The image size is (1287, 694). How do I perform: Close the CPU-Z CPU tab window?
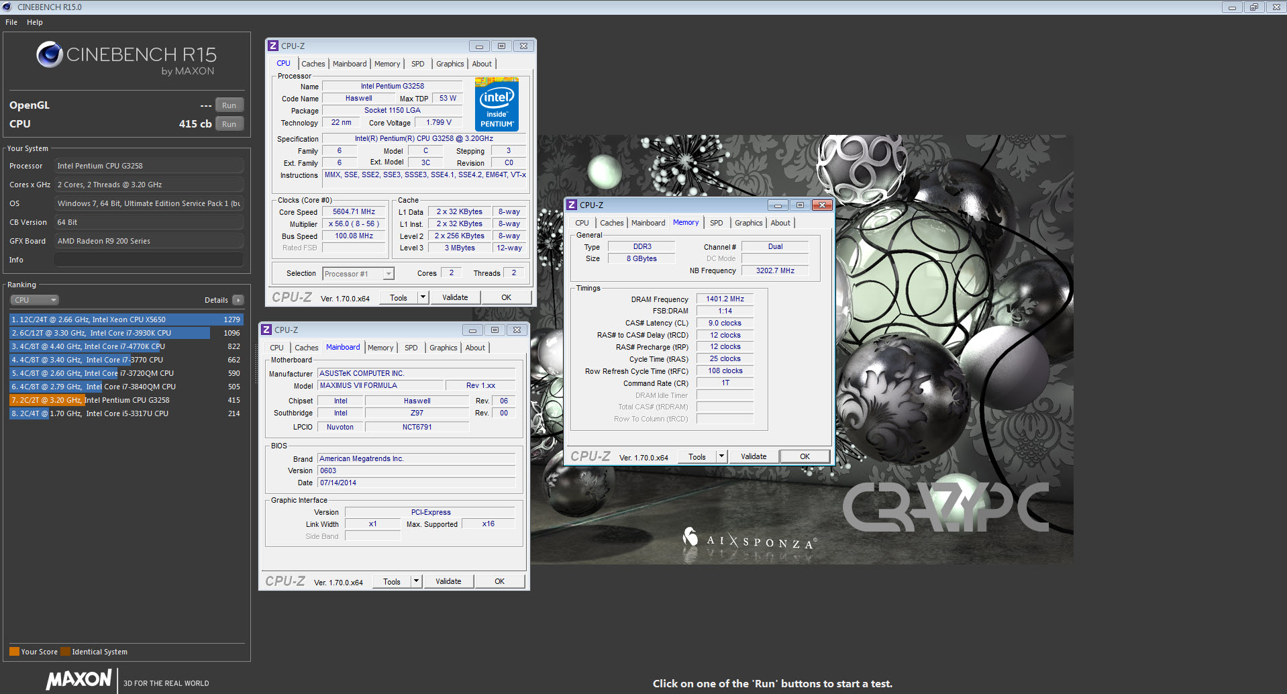(523, 46)
